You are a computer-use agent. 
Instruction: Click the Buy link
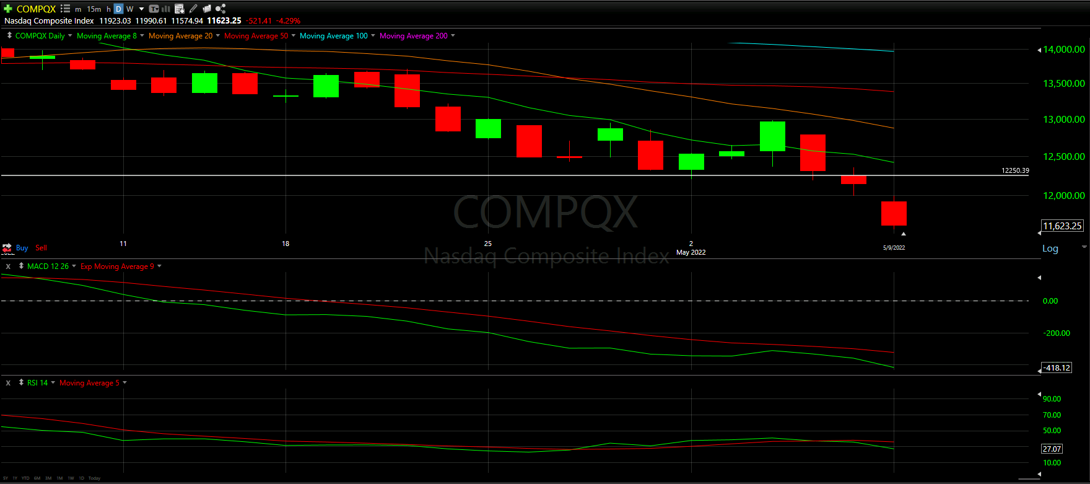[22, 247]
